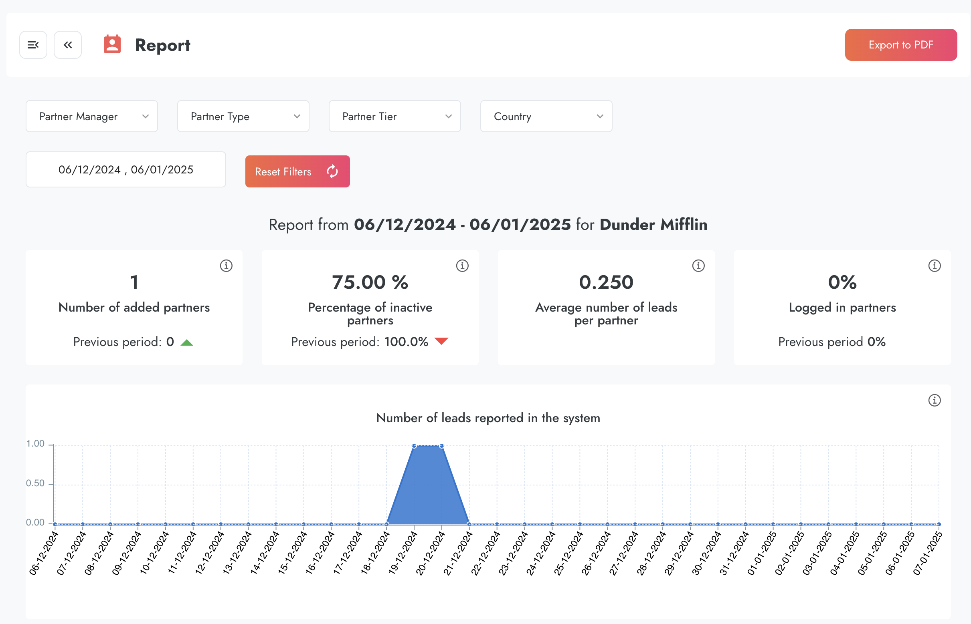Open info icon for the leads chart
The width and height of the screenshot is (971, 624).
click(x=934, y=401)
